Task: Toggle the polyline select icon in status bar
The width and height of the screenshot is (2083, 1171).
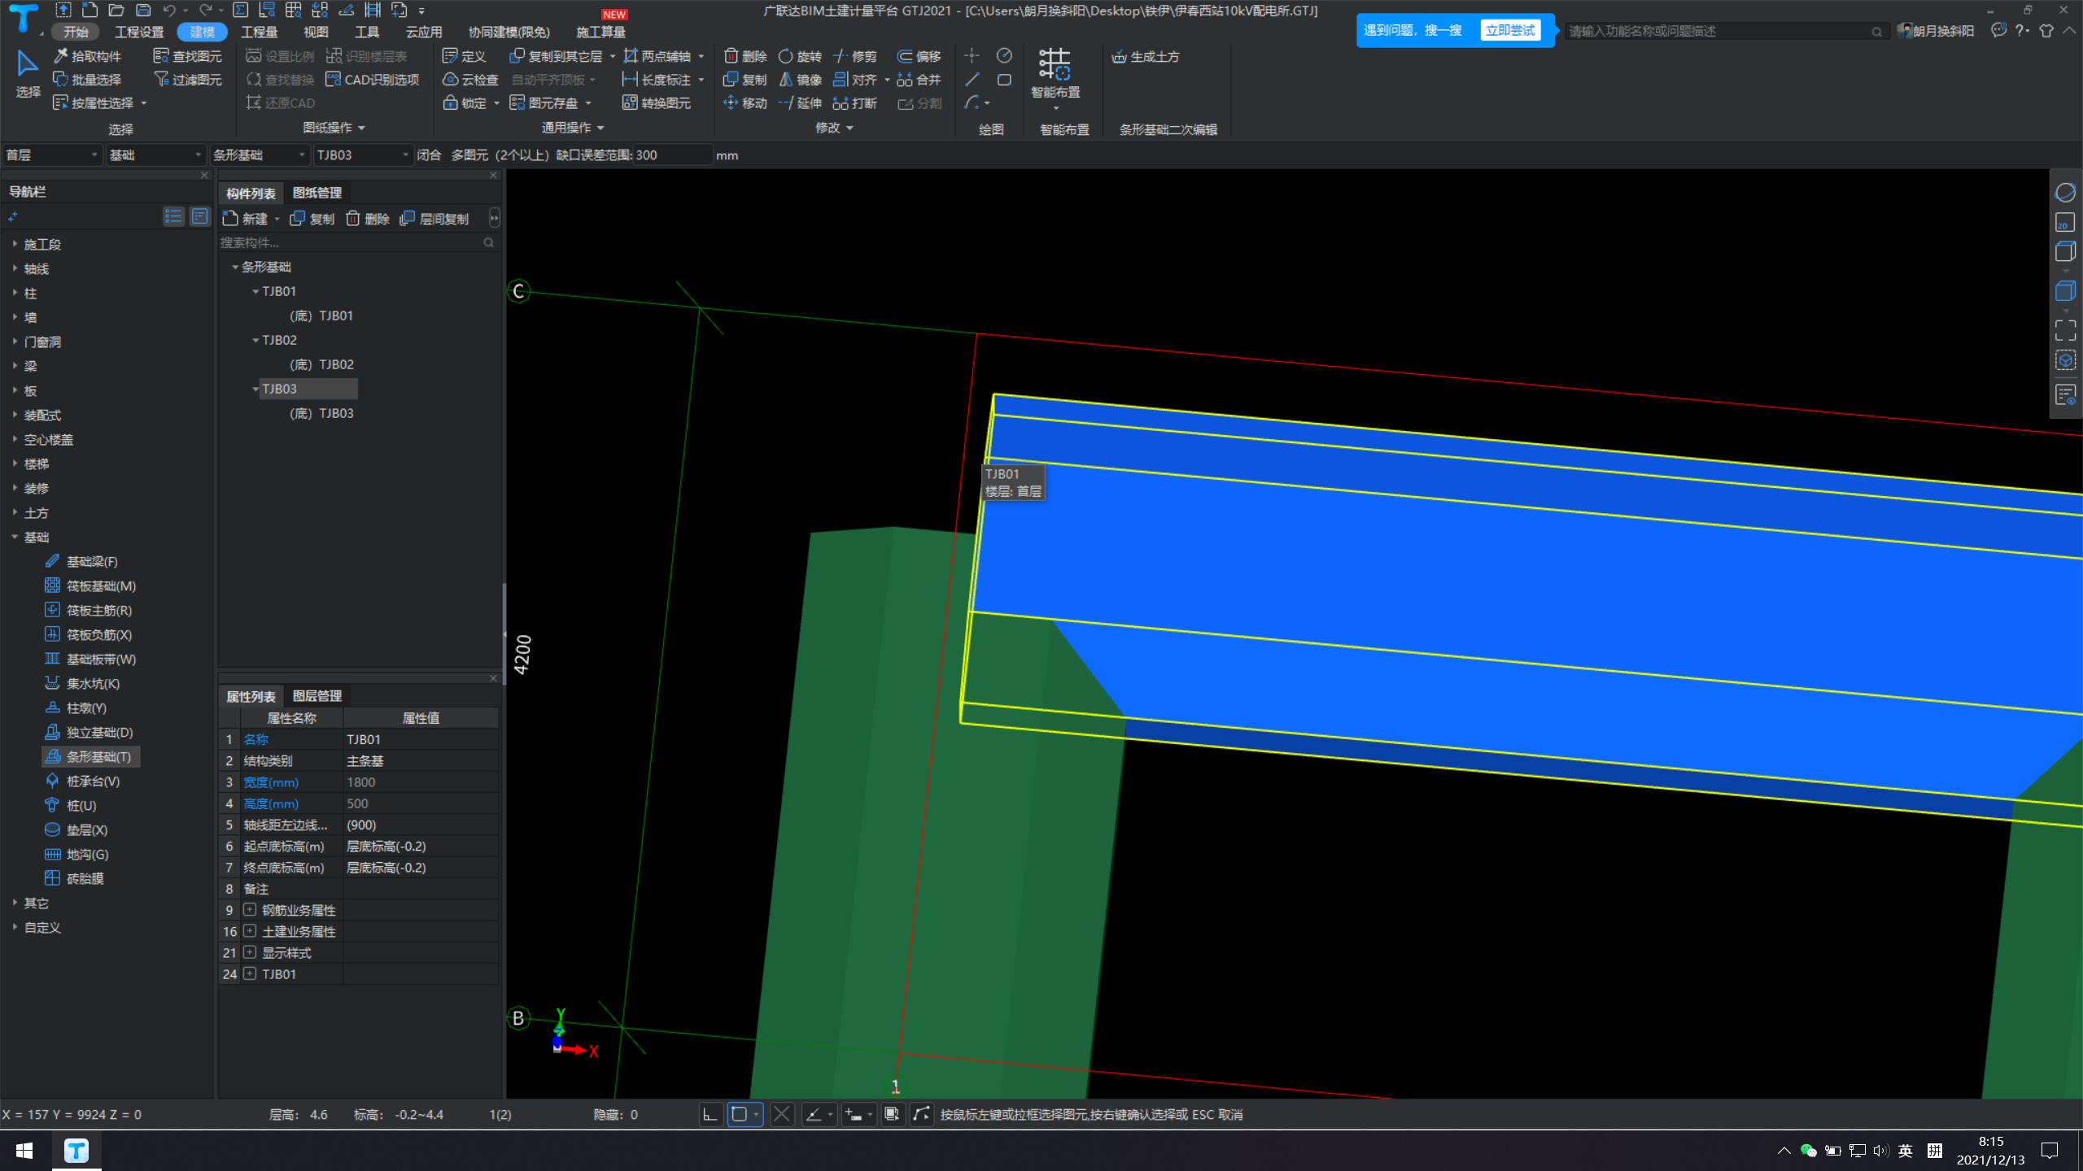Action: [921, 1114]
